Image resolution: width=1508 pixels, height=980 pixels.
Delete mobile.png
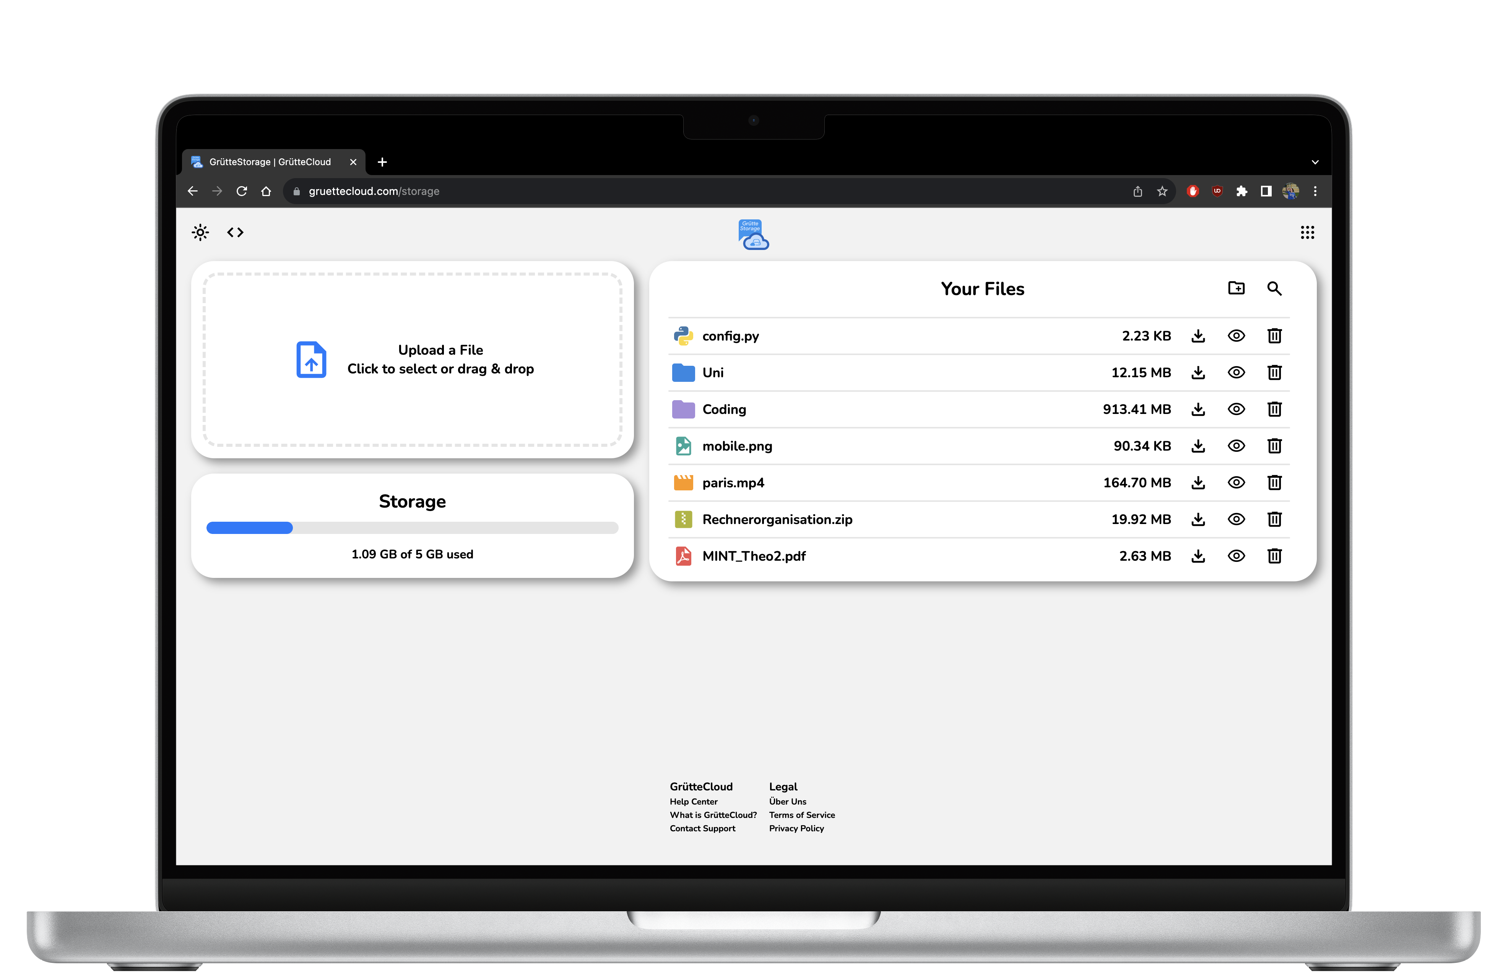(1274, 446)
